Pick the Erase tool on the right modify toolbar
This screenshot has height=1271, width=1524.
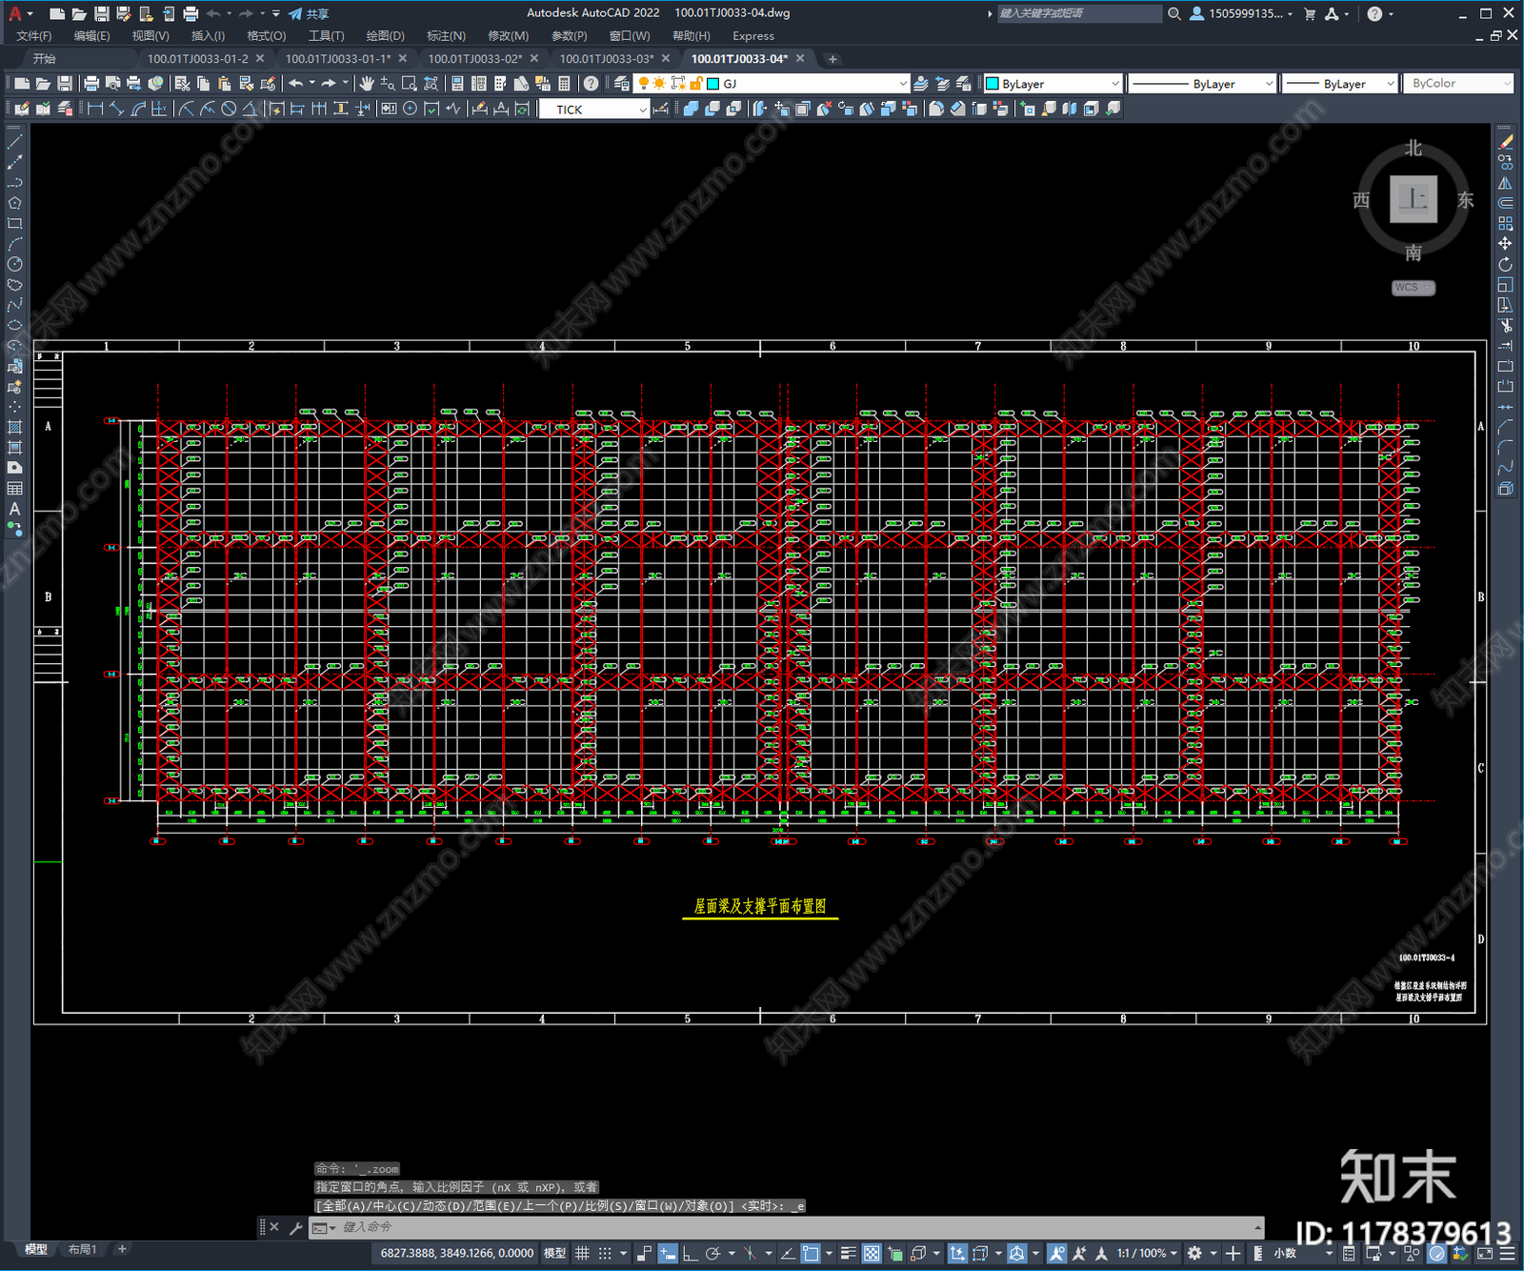point(1505,142)
